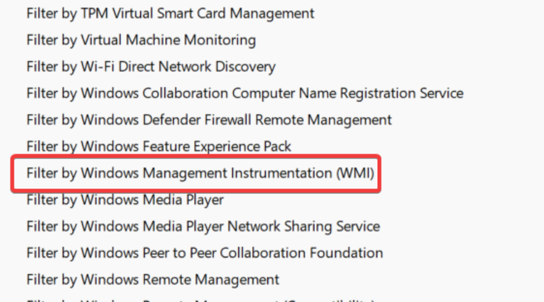The width and height of the screenshot is (544, 302).
Task: Click Filter by Wi-Fi Direct Network Discovery
Action: pyautogui.click(x=151, y=67)
